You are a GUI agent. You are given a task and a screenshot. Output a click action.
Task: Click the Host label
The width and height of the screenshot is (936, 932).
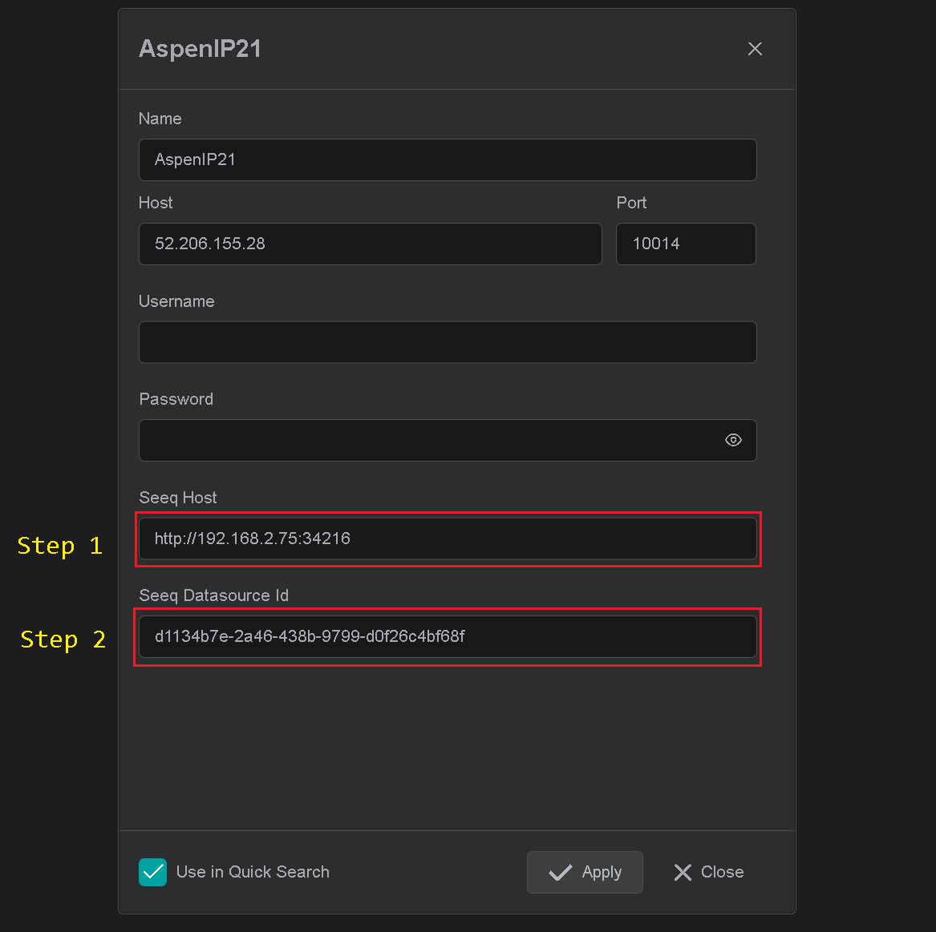[x=156, y=203]
